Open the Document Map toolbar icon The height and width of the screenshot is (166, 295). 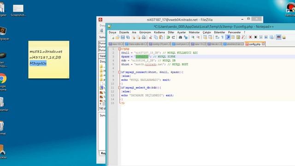[238, 37]
